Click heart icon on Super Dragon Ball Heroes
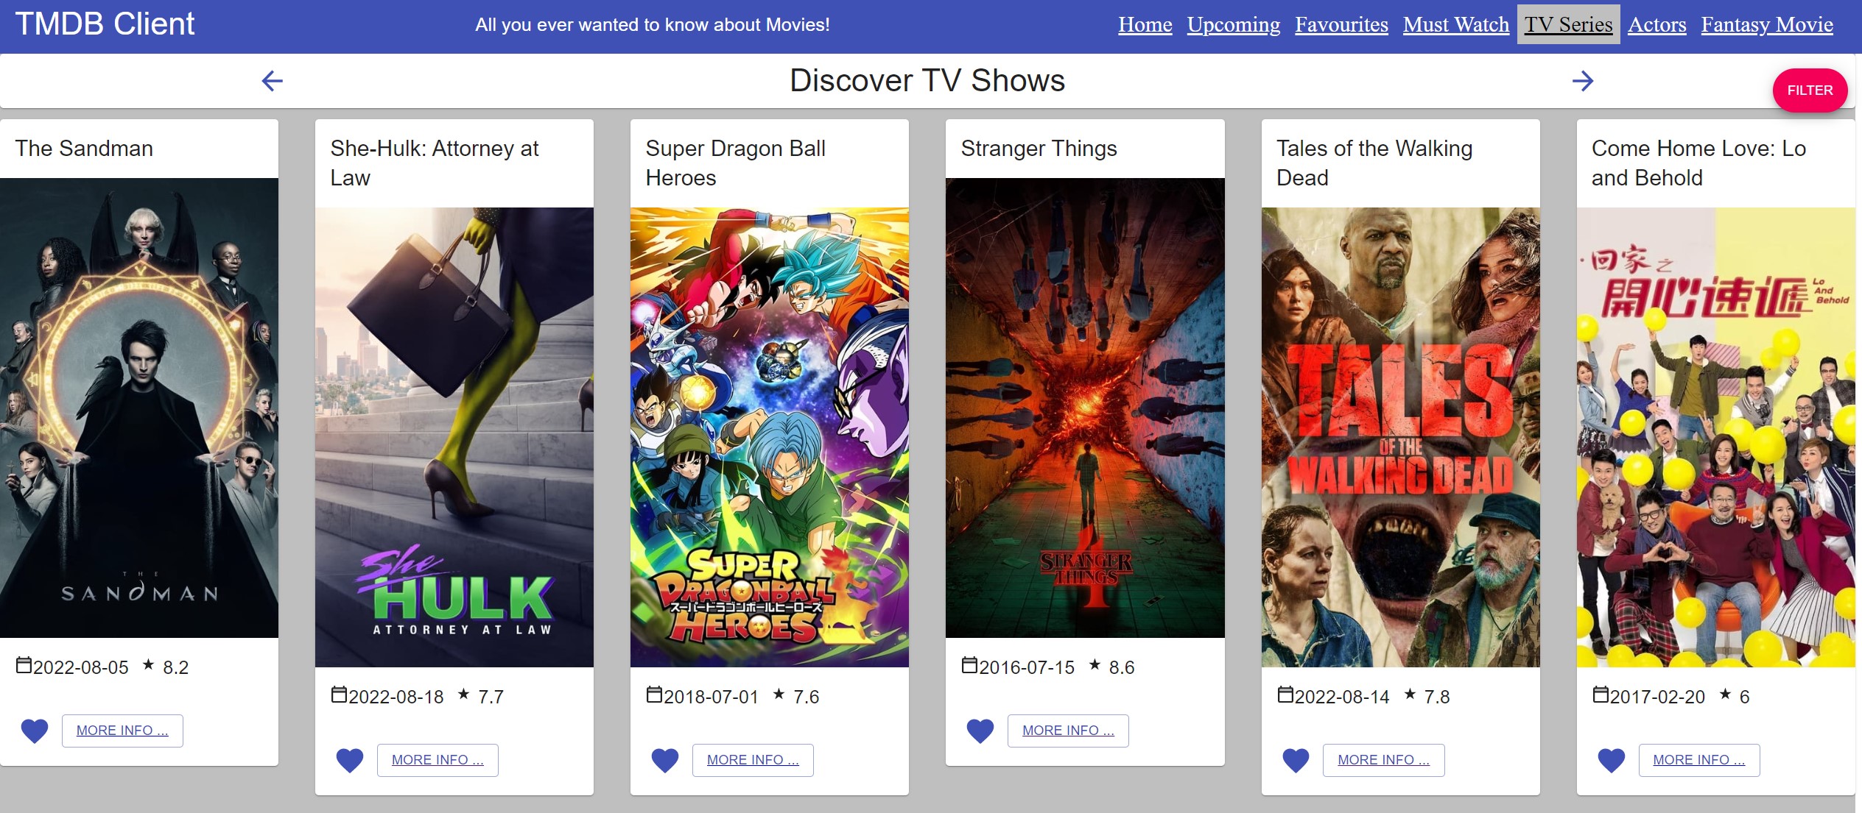The height and width of the screenshot is (813, 1862). (x=664, y=760)
